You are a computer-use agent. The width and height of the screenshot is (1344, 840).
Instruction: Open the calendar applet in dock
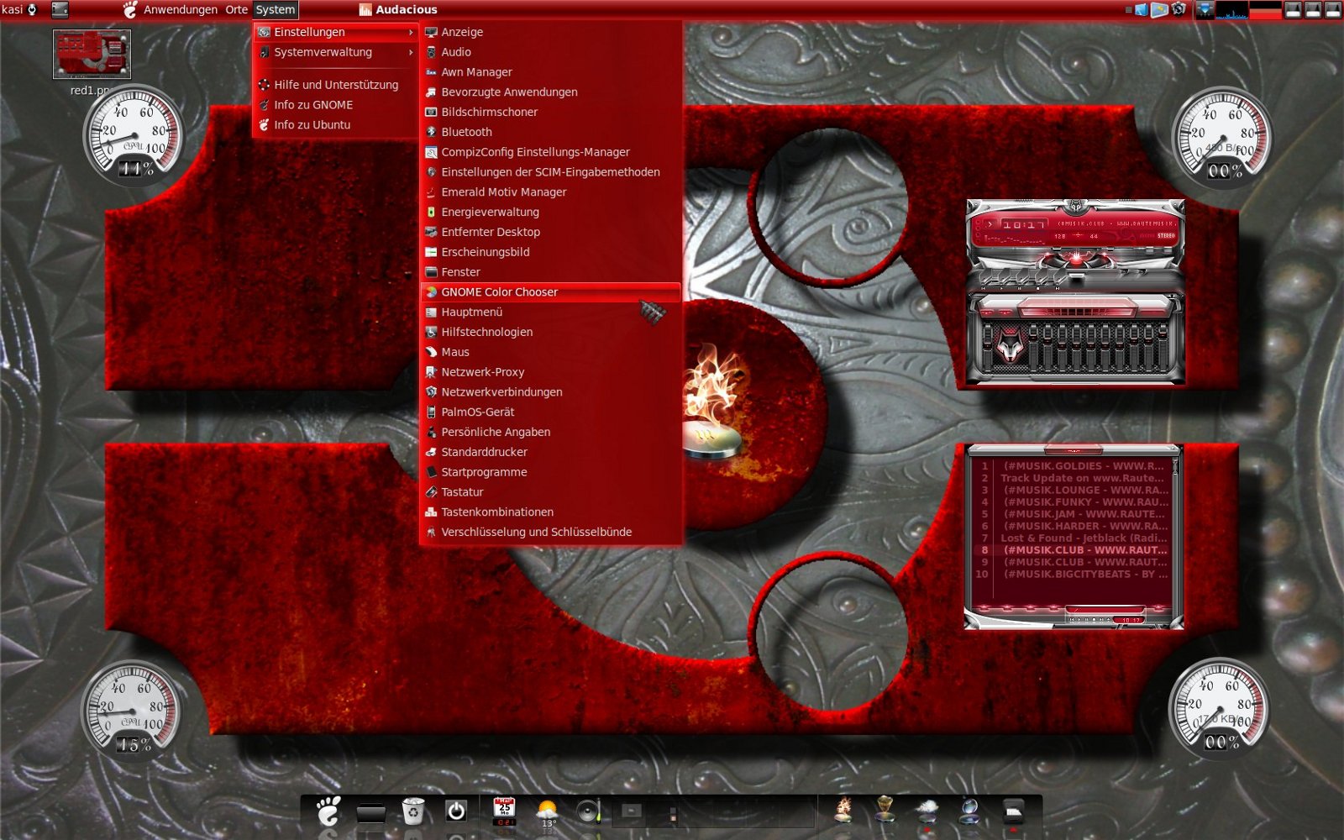click(x=504, y=811)
